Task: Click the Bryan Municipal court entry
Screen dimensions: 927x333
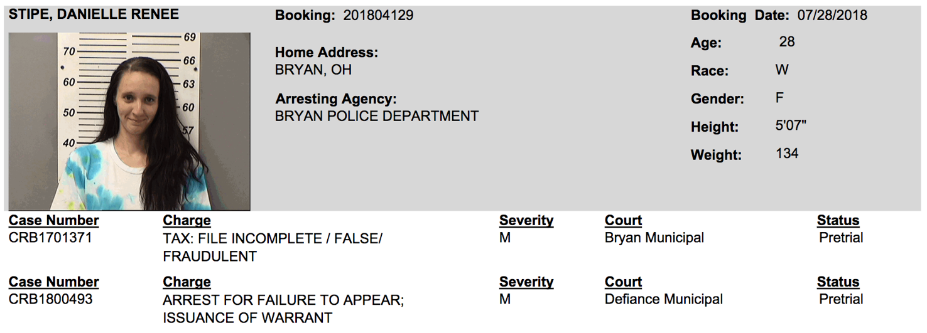Action: tap(654, 238)
